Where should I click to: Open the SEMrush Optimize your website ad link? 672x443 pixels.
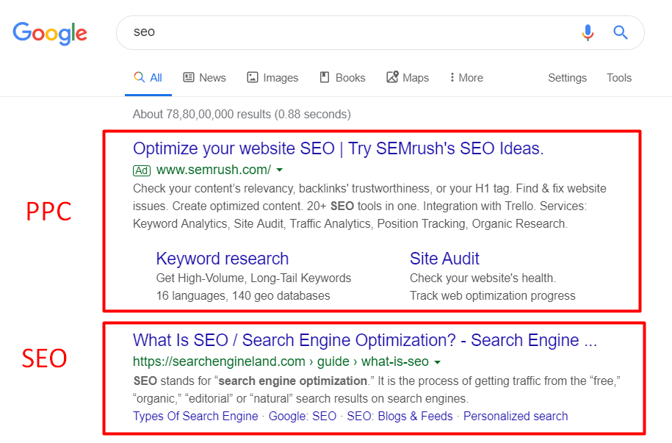[x=338, y=148]
